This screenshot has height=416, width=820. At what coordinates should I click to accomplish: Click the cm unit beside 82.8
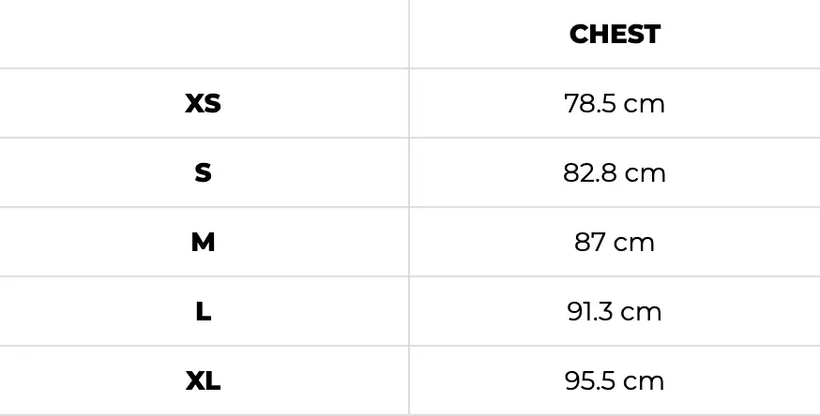coord(645,173)
